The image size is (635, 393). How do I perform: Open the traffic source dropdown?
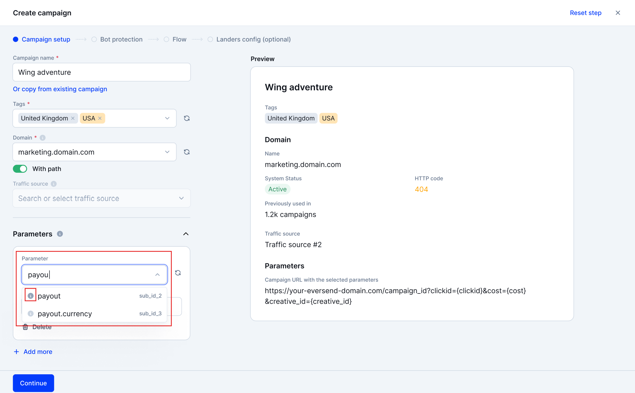(x=101, y=198)
